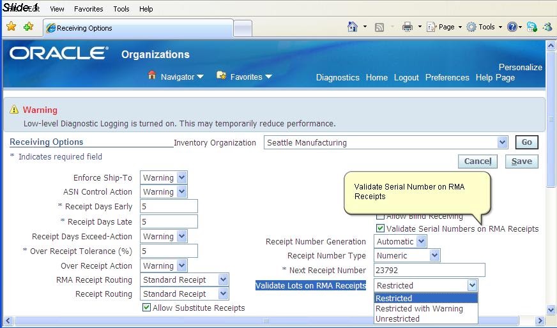The width and height of the screenshot is (557, 328).
Task: Click the Print dropdown arrow
Action: [420, 27]
